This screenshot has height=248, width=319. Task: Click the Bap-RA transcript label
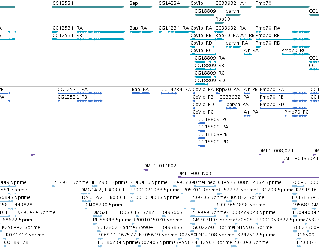[x=138, y=28]
